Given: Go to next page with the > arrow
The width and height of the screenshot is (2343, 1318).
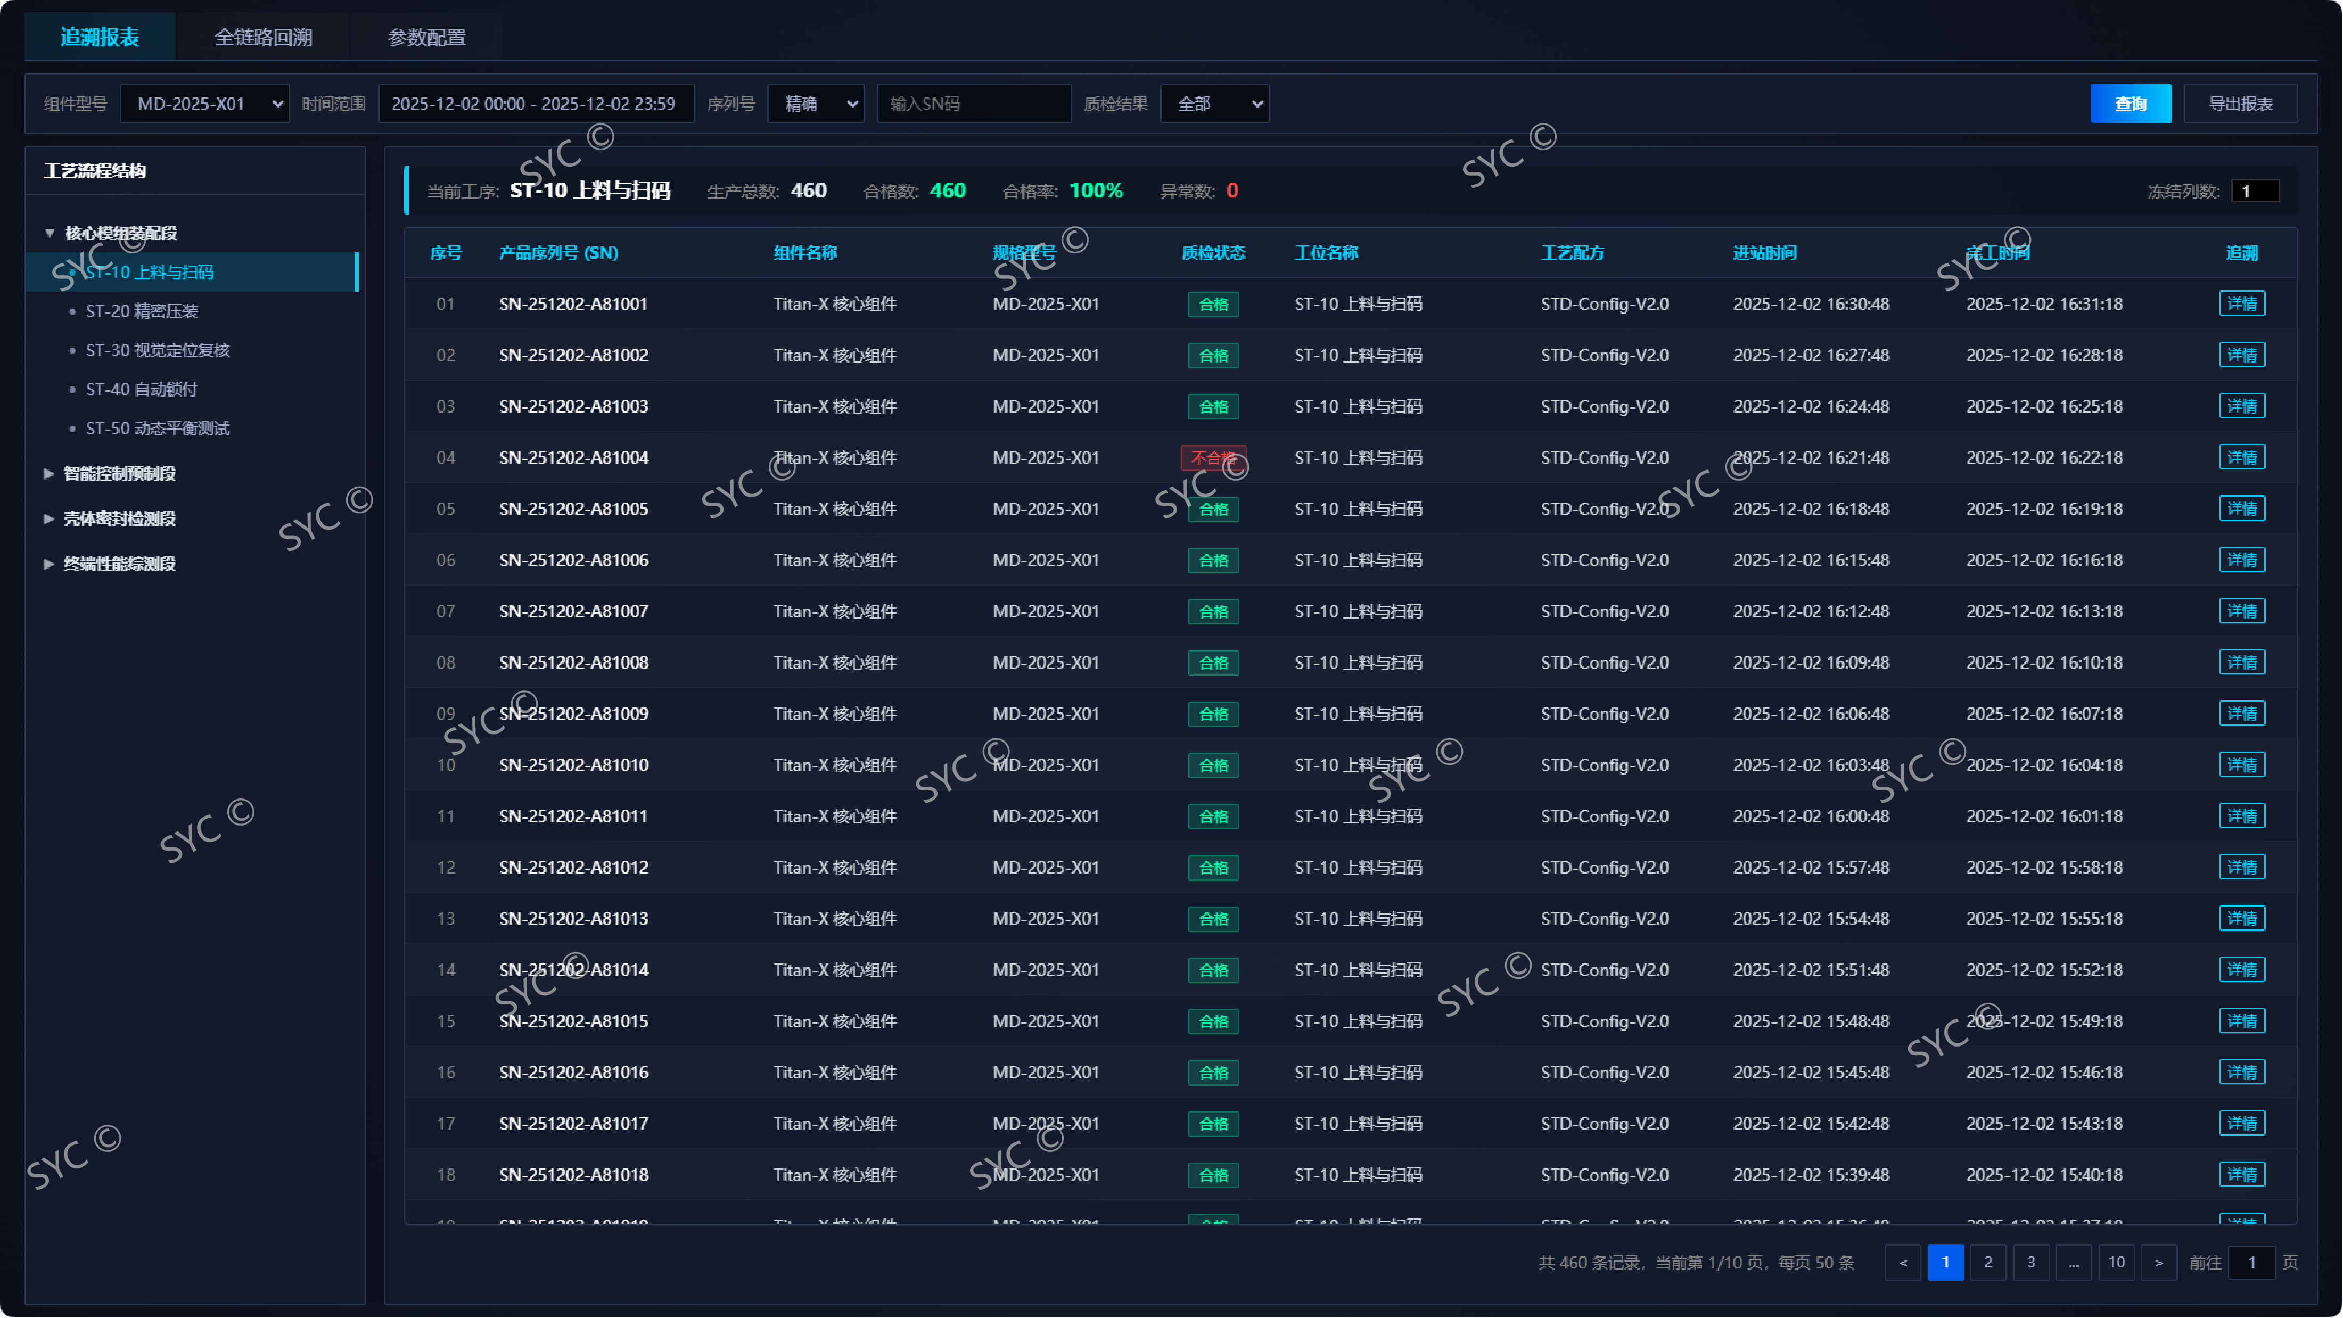Looking at the screenshot, I should click(2158, 1263).
